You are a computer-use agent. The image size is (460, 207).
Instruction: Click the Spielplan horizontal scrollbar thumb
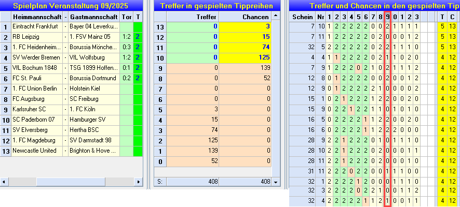click(x=71, y=182)
